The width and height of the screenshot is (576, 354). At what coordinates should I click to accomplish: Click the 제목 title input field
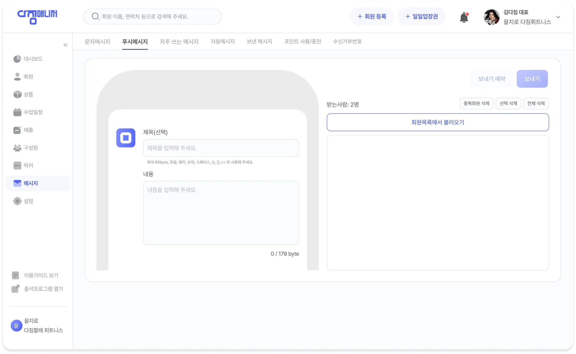click(x=221, y=148)
